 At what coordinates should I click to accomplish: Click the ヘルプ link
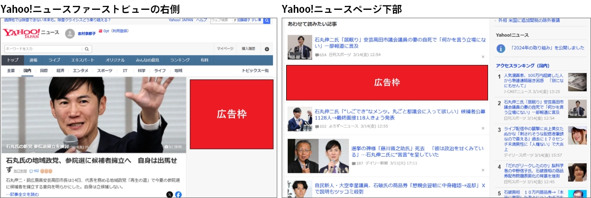click(x=201, y=20)
